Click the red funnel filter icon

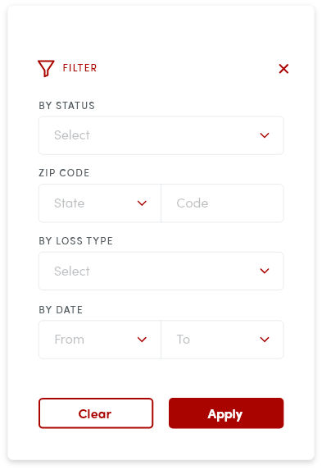[x=46, y=68]
